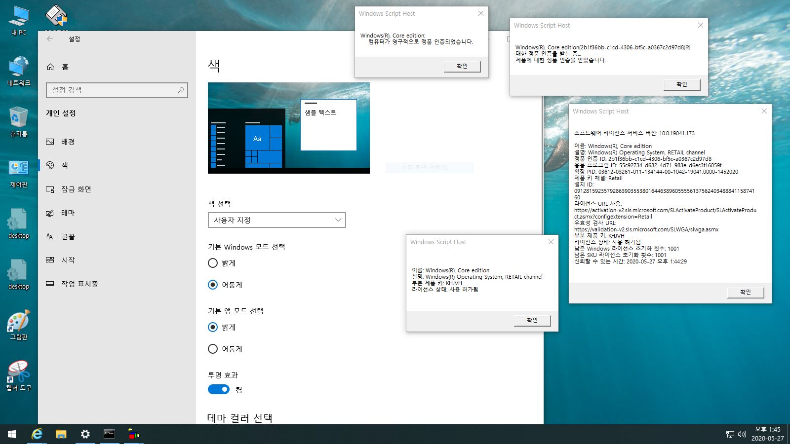
Task: Click the taskbar clock showing 오후 1:45
Action: pos(767,434)
